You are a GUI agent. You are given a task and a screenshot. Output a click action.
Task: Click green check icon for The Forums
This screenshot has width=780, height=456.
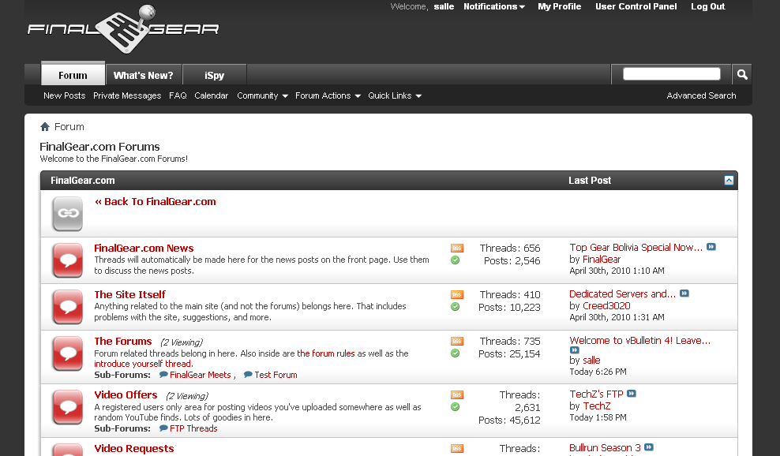(456, 353)
